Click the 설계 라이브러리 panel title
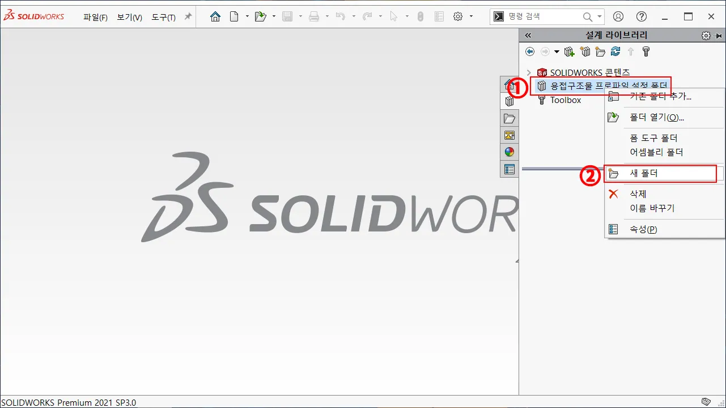The height and width of the screenshot is (408, 726). coord(616,35)
